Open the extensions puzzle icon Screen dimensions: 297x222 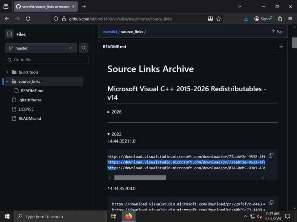280,19
